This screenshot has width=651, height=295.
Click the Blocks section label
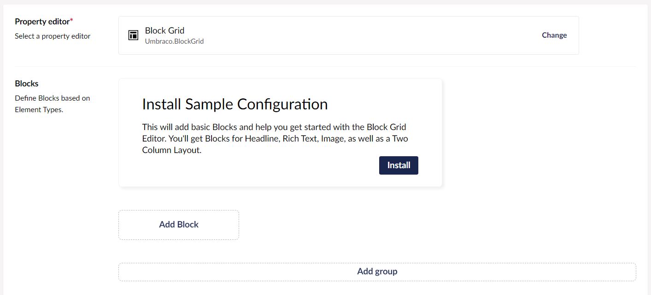(x=27, y=84)
